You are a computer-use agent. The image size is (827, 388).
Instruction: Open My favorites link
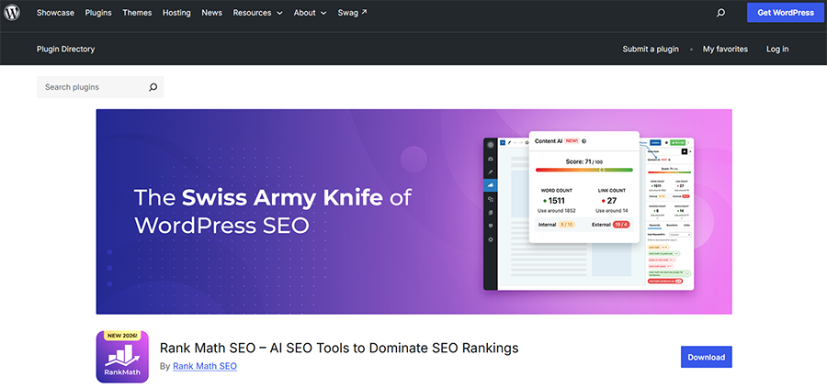725,49
